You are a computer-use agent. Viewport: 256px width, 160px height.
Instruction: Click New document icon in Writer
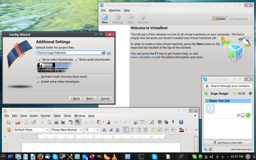pos(9,122)
